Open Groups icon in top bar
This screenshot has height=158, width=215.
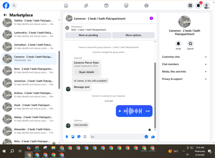[146, 6]
